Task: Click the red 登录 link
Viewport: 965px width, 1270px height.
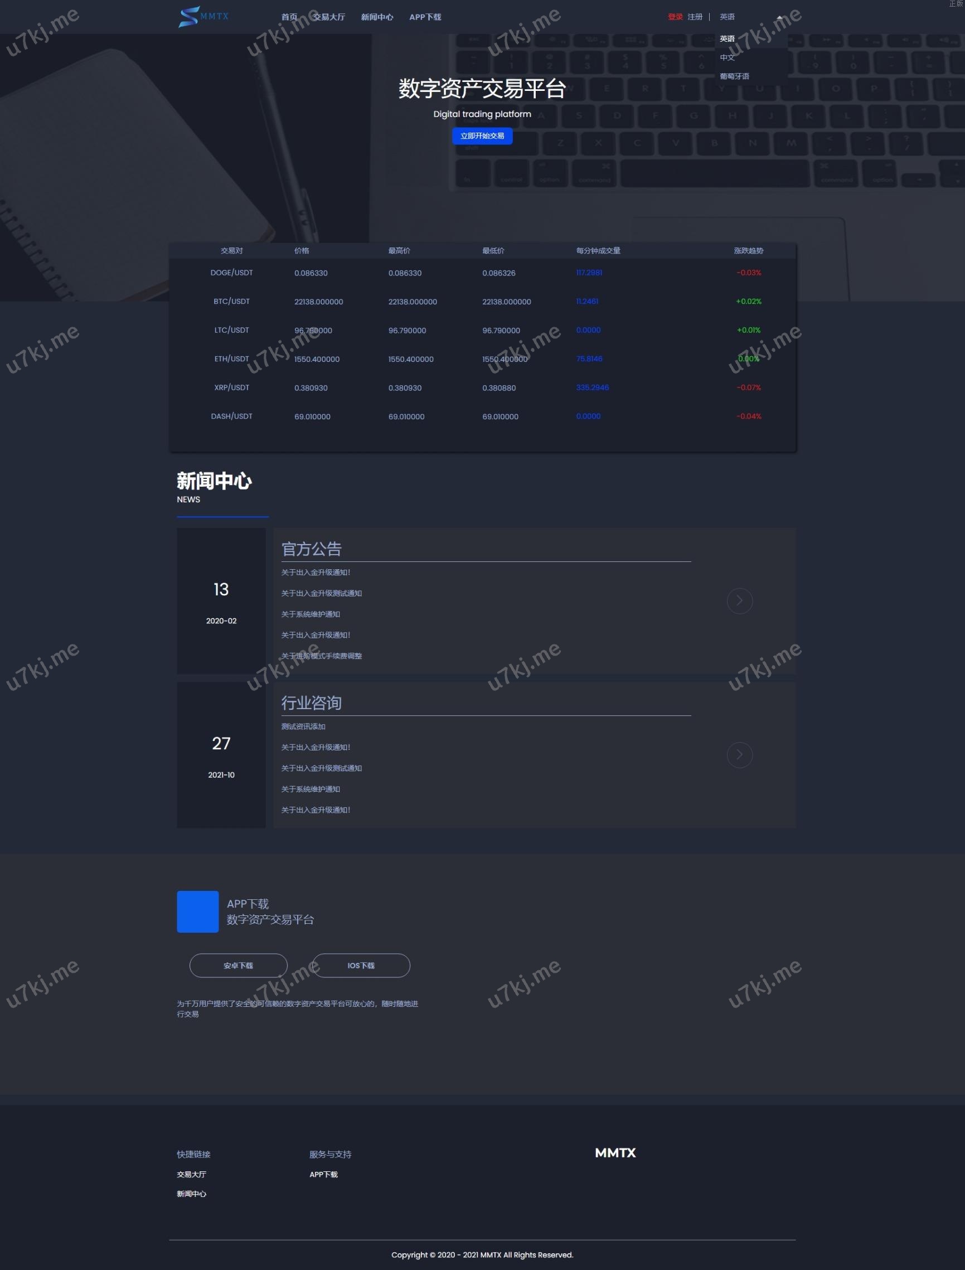Action: [675, 17]
